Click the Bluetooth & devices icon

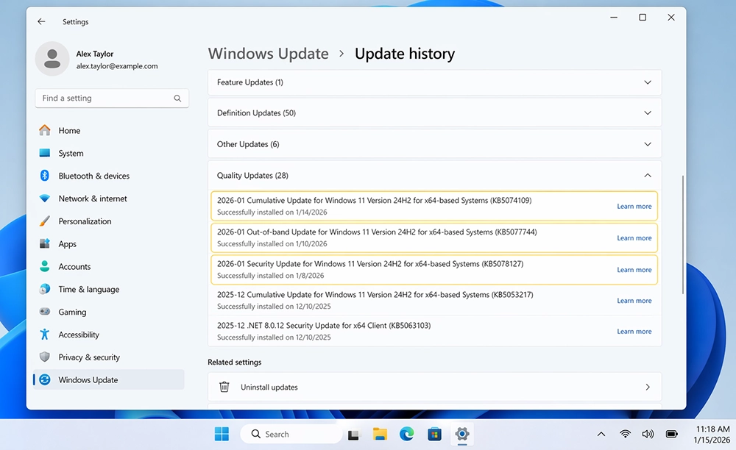45,176
